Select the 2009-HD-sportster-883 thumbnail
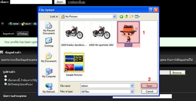This screenshot has height=101, width=196. click(101, 32)
